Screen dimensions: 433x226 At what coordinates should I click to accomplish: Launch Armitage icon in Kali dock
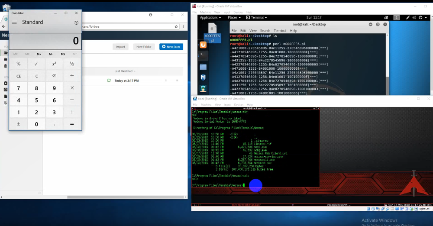203,89
